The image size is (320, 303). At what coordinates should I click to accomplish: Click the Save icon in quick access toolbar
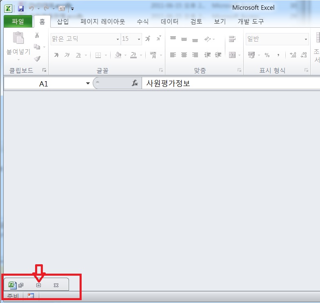coord(21,8)
